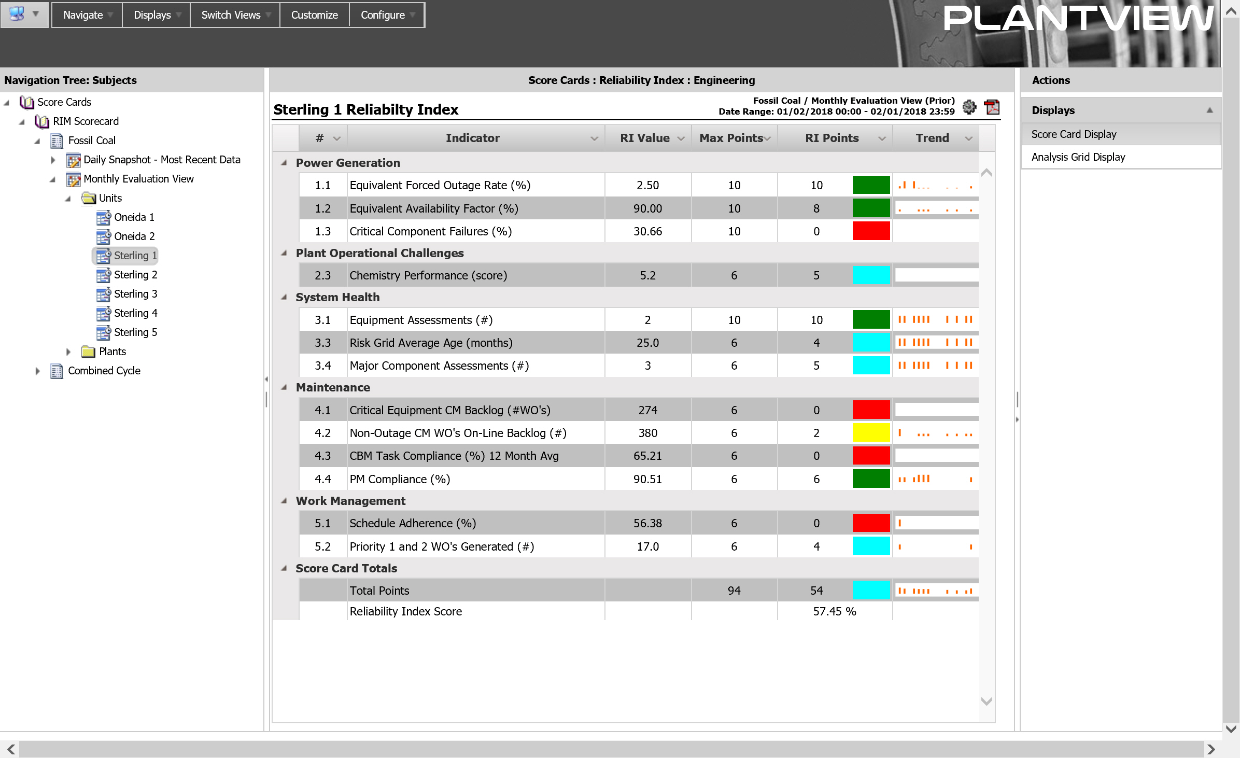Click the Score Card Display icon in Actions

point(1074,133)
